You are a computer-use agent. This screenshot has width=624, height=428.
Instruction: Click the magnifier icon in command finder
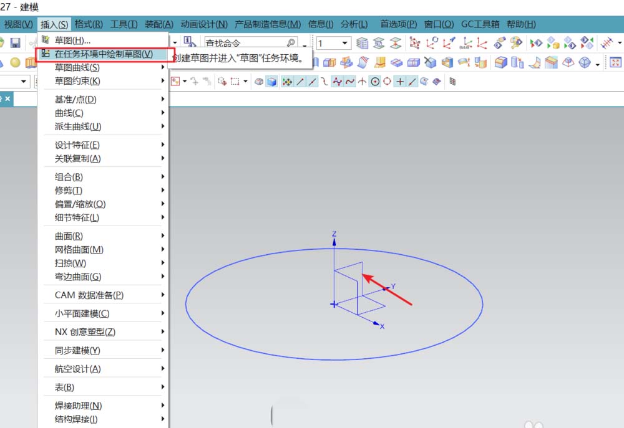click(291, 43)
